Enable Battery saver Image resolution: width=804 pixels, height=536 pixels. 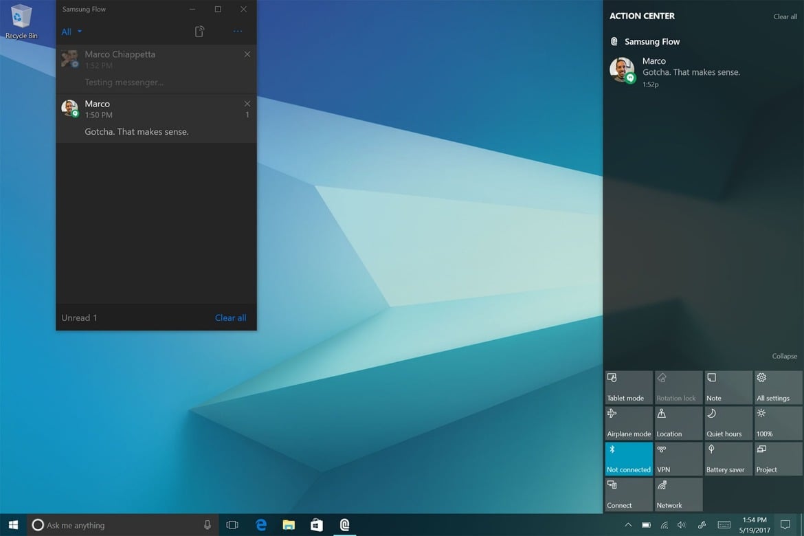click(728, 459)
